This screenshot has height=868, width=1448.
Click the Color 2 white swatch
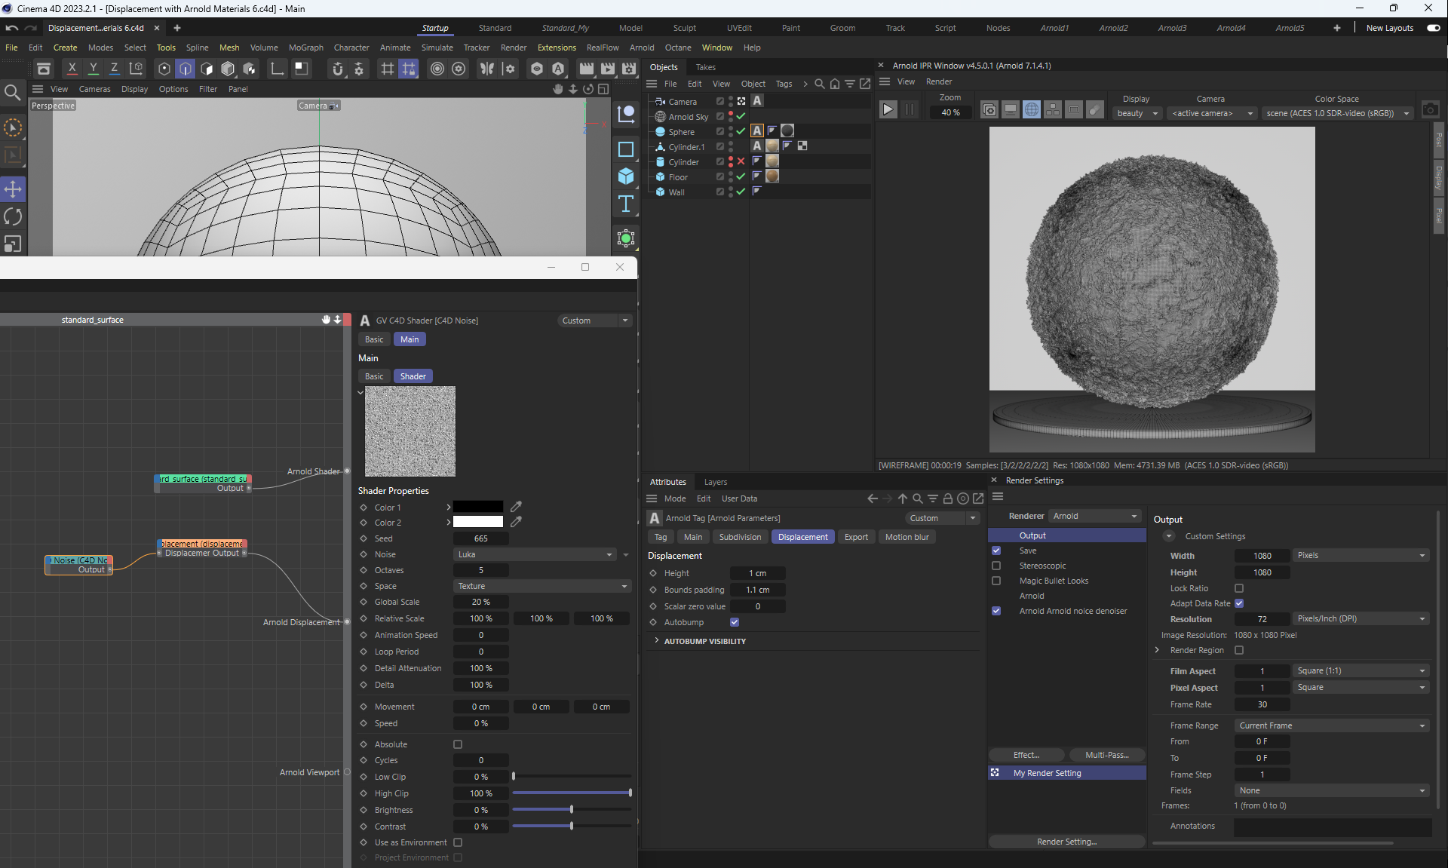click(x=477, y=522)
